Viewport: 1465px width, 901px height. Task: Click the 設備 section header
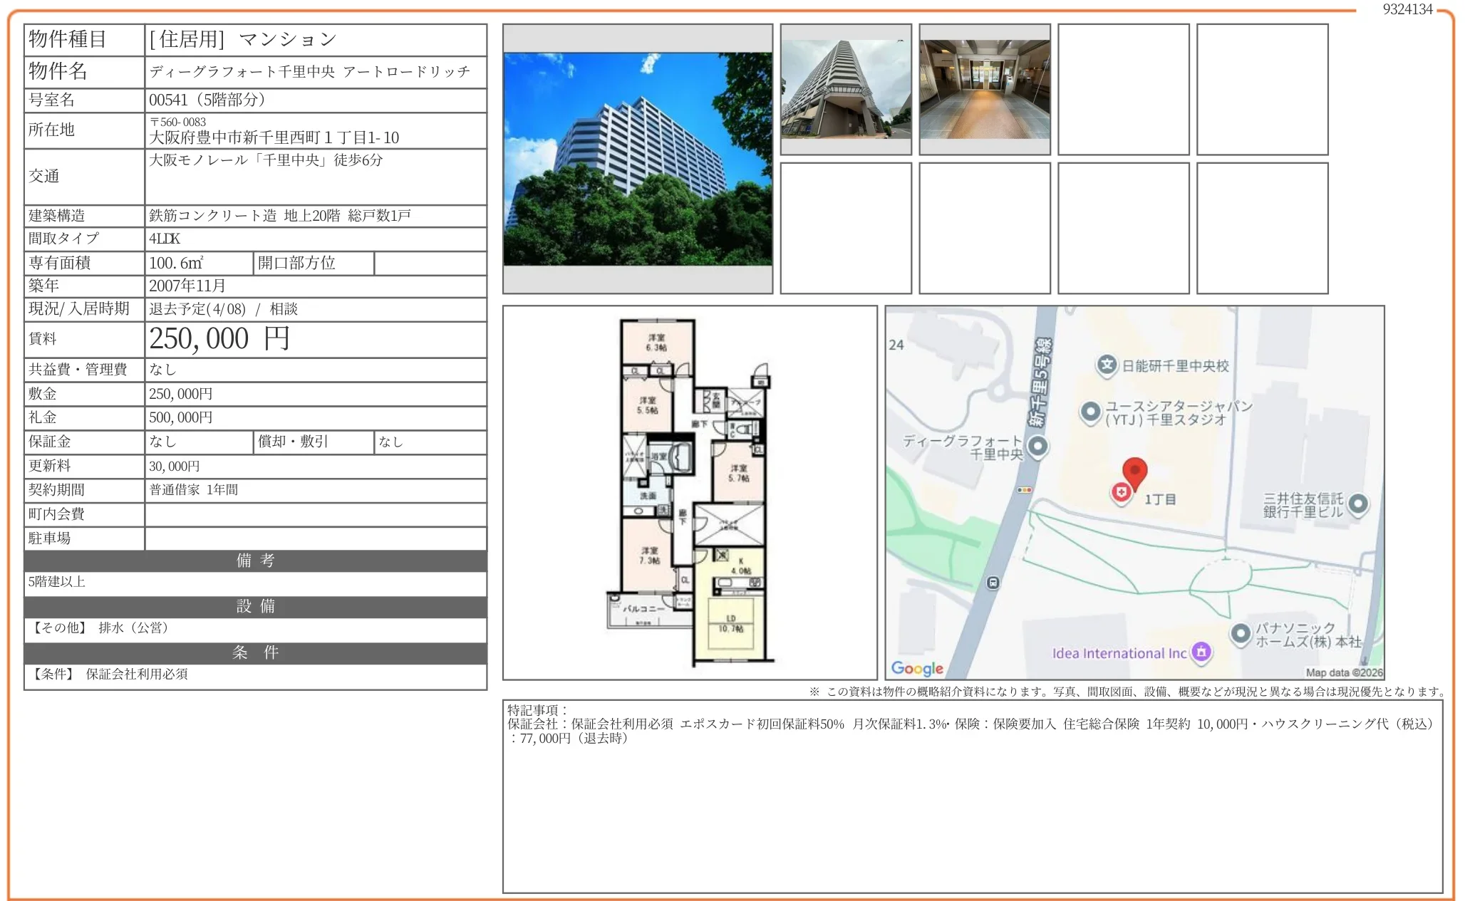[x=255, y=606]
